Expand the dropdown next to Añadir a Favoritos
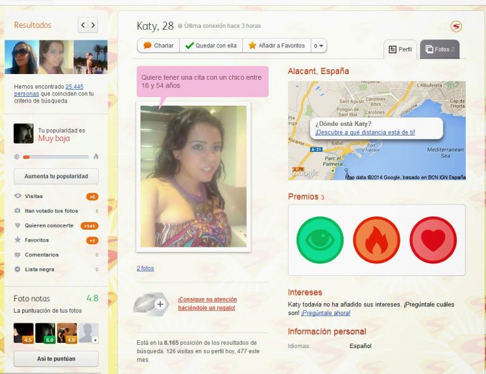Viewport: 486px width, 374px height. point(319,46)
